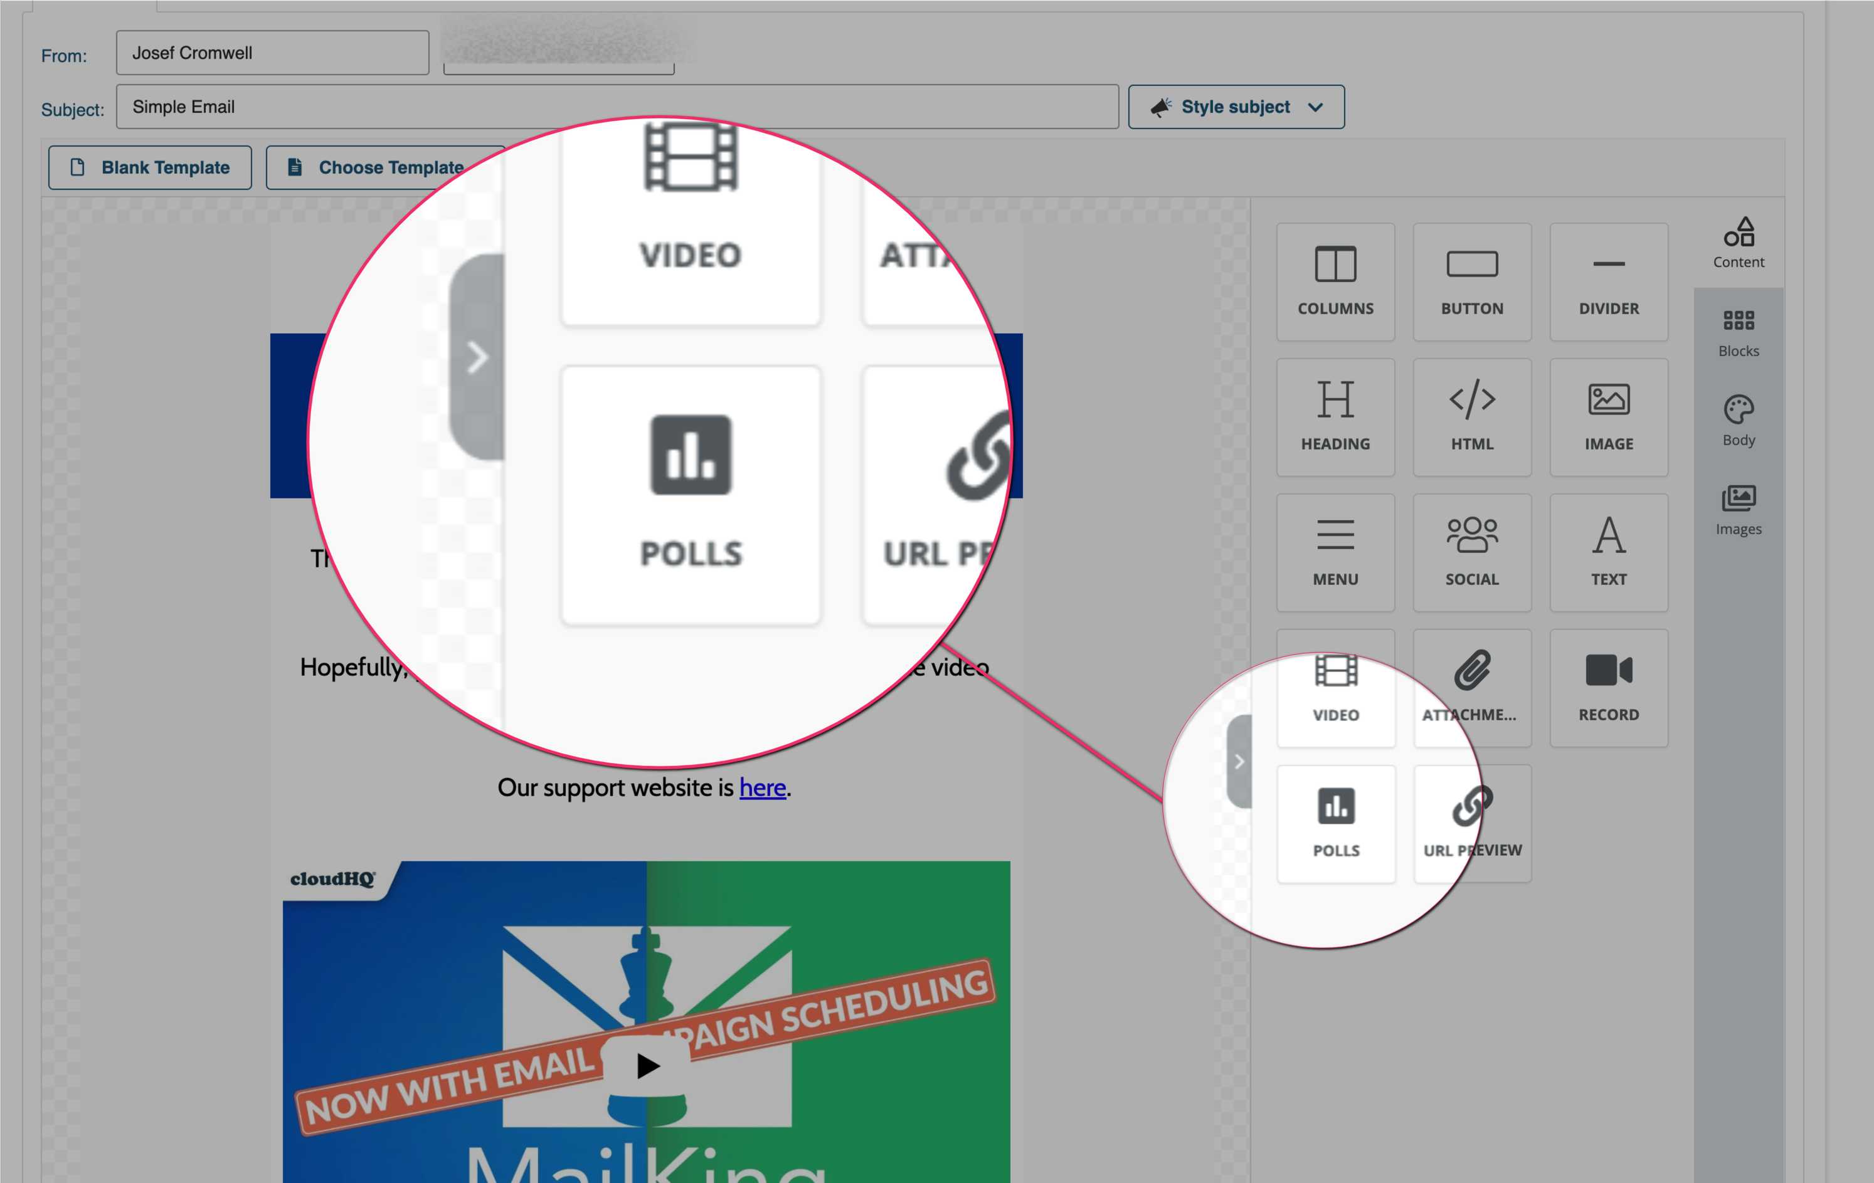Insert a Record video block
Screen dimensions: 1874x1183
(x=1609, y=688)
